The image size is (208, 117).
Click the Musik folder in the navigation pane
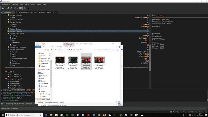click(x=42, y=89)
